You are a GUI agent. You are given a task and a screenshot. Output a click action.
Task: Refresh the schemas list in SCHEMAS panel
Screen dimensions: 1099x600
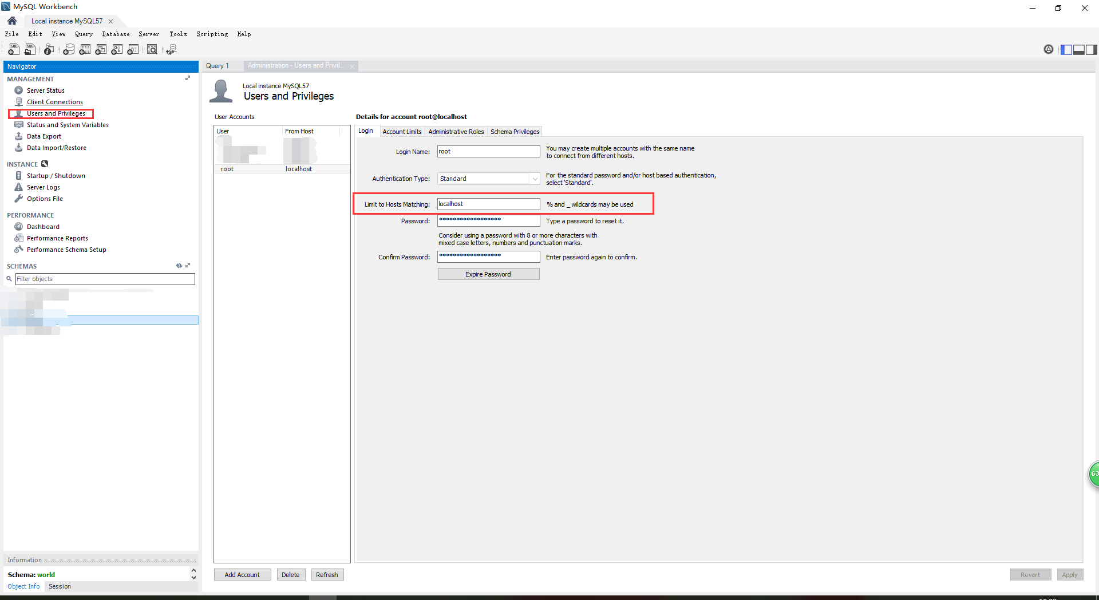pos(179,266)
